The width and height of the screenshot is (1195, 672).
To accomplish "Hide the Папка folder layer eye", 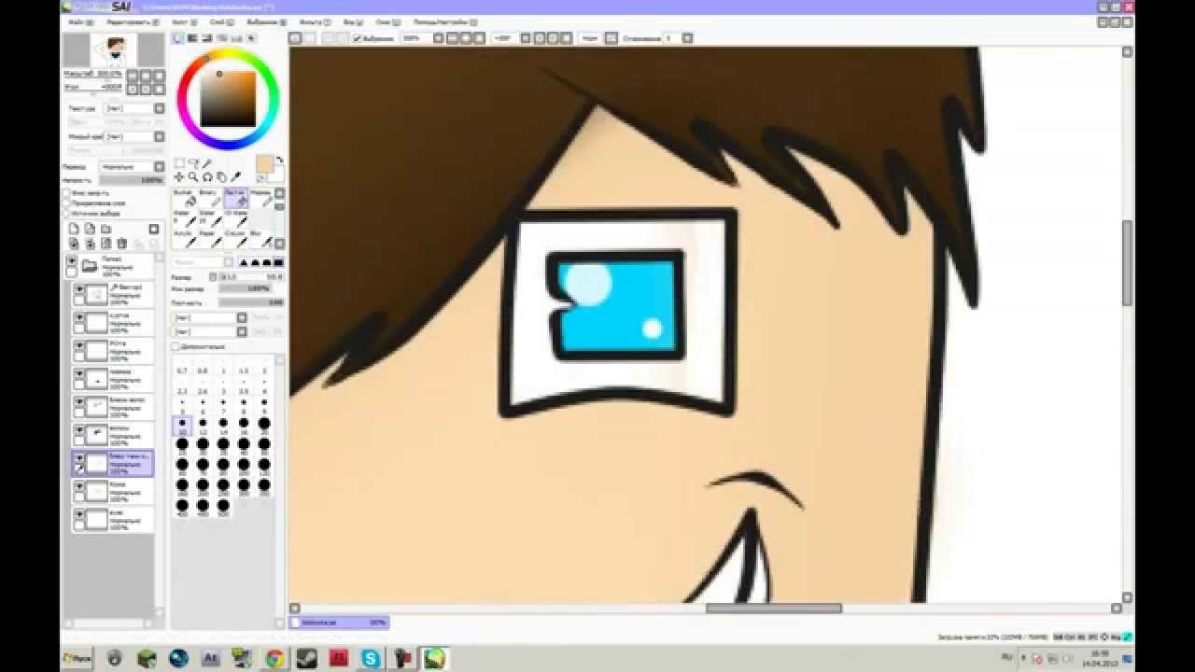I will pos(71,262).
